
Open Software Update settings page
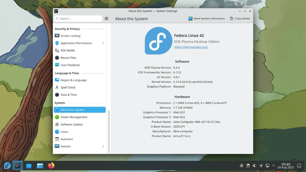[72, 125]
